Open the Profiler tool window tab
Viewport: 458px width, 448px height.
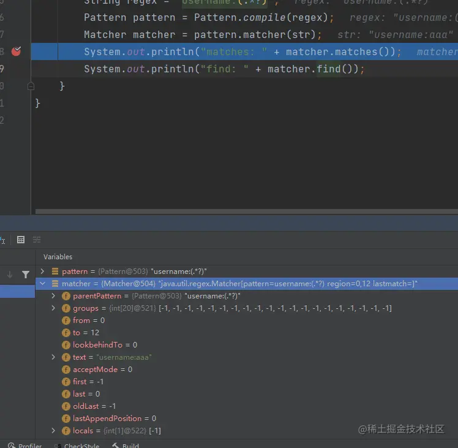point(25,445)
